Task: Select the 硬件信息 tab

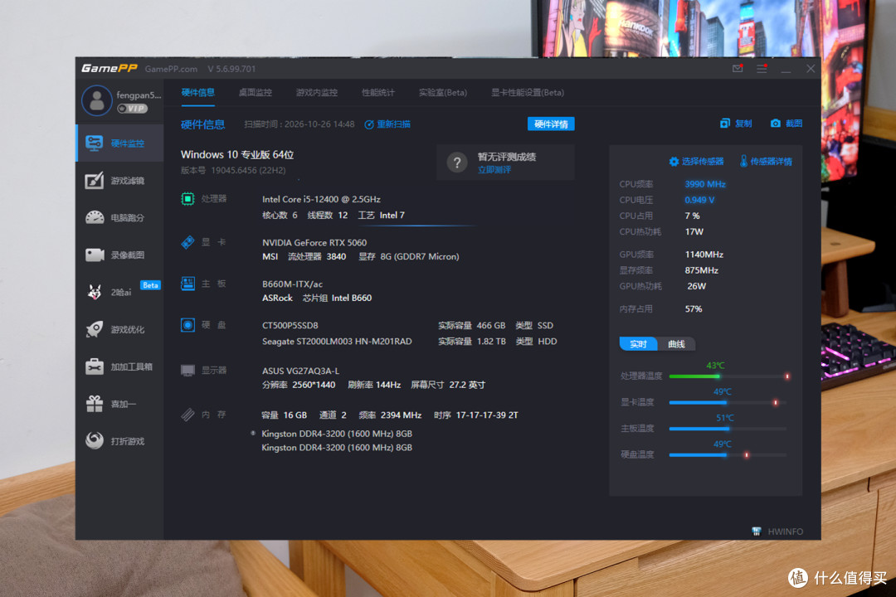Action: (x=197, y=93)
